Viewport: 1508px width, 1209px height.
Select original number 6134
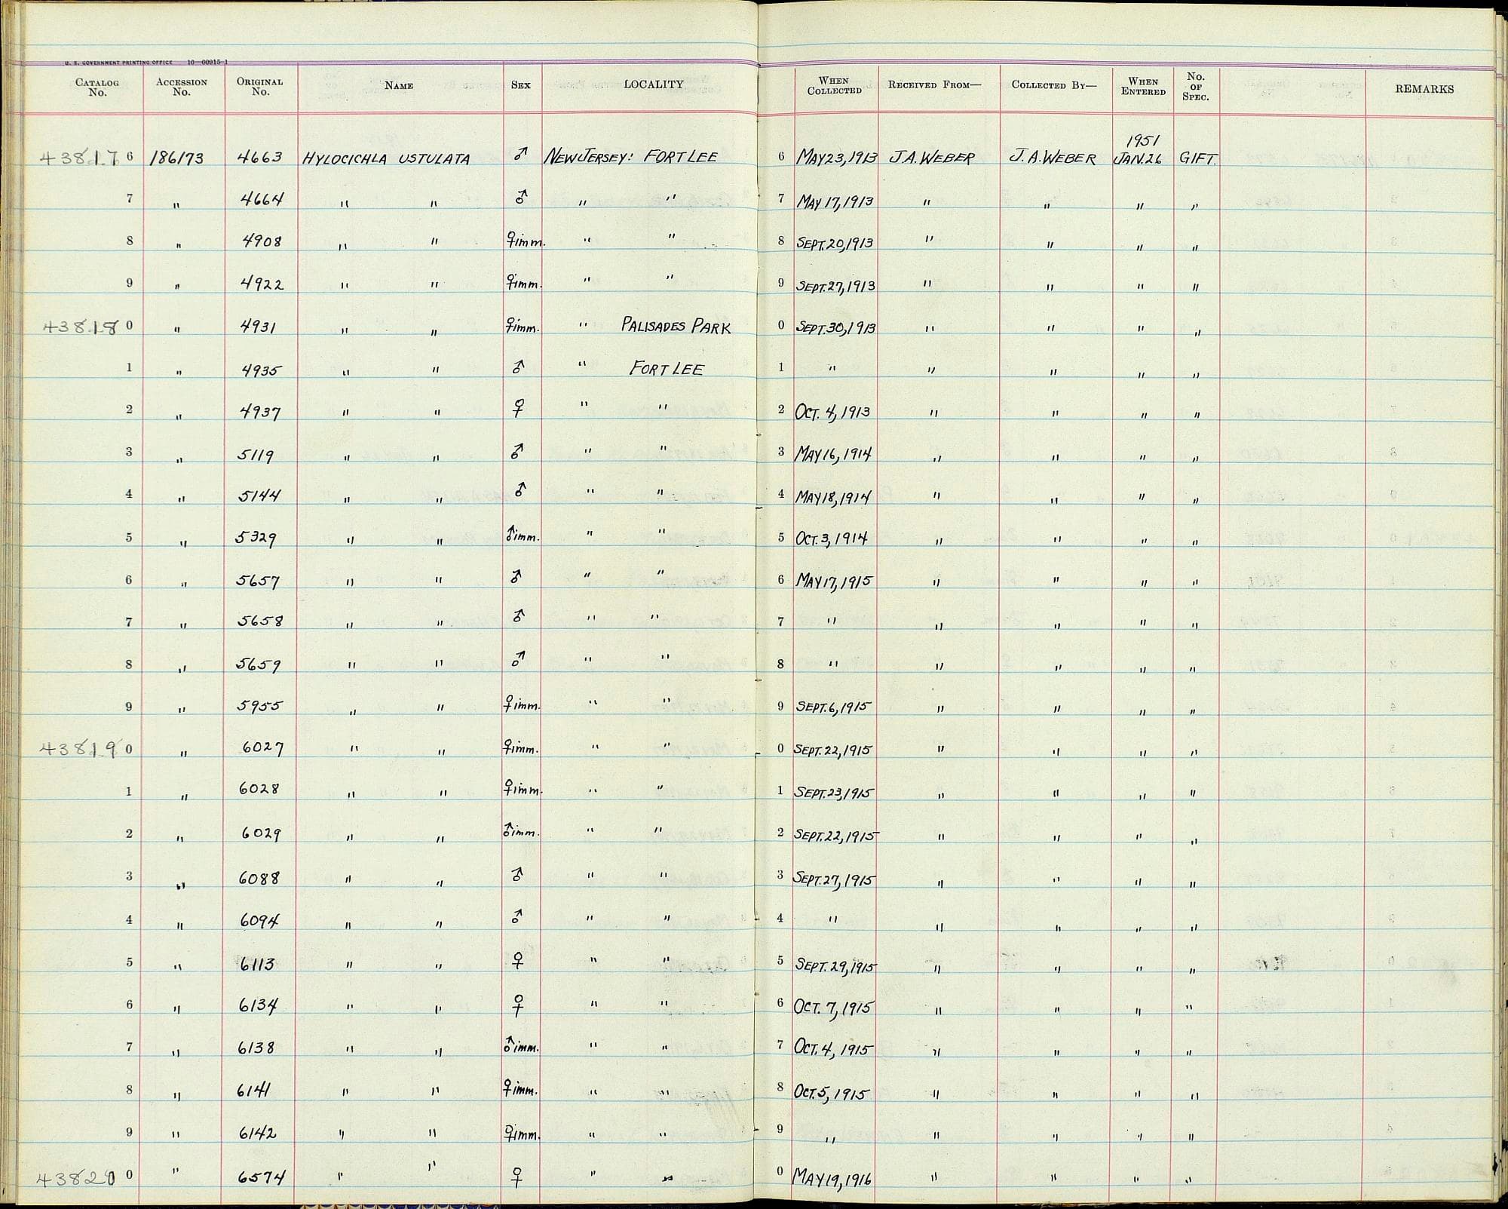[258, 1005]
